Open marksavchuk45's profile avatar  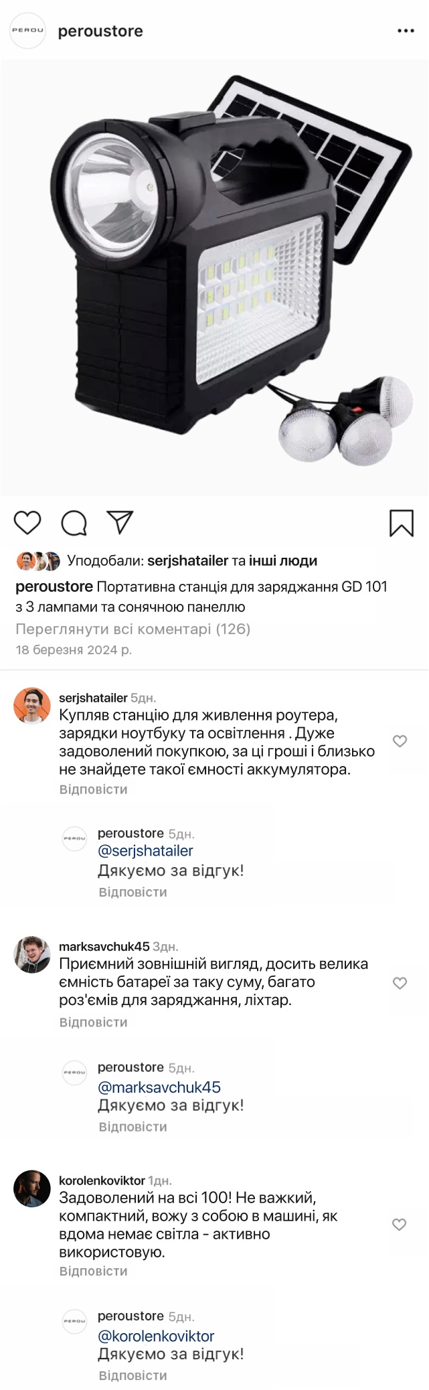tap(32, 954)
